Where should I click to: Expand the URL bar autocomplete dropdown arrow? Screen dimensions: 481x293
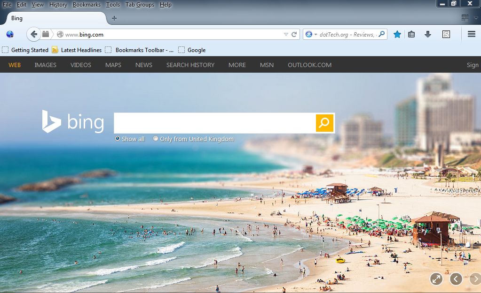point(285,34)
